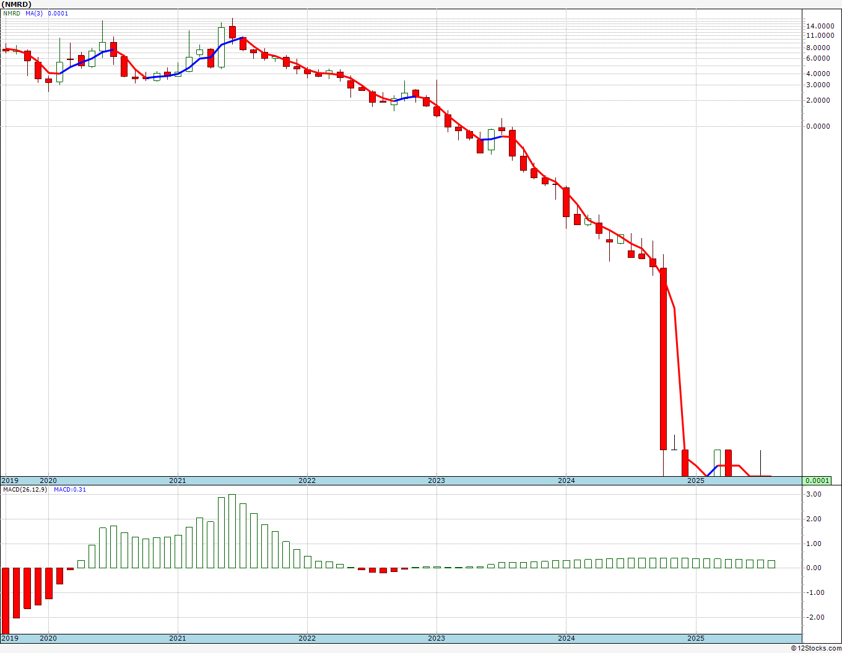Click 2020 on the MACD panel time axis
The image size is (842, 653).
pos(48,638)
